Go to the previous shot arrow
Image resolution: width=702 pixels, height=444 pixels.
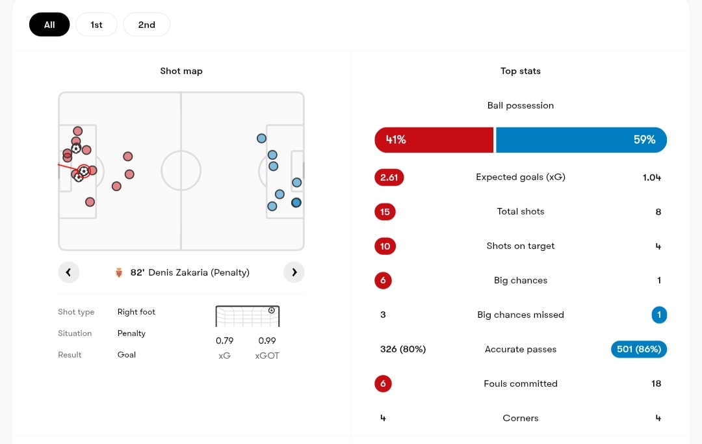pyautogui.click(x=68, y=272)
